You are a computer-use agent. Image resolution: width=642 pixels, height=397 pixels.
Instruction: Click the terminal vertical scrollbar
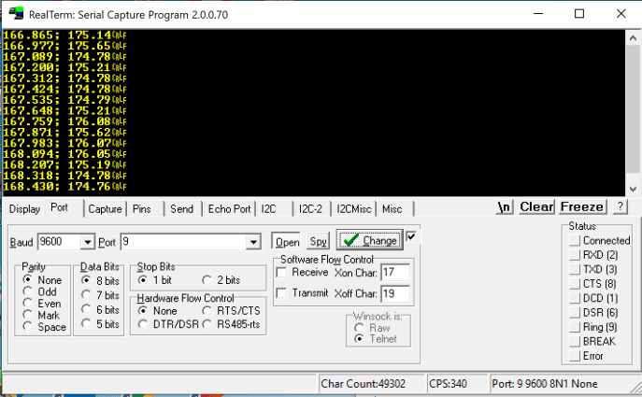(x=632, y=112)
